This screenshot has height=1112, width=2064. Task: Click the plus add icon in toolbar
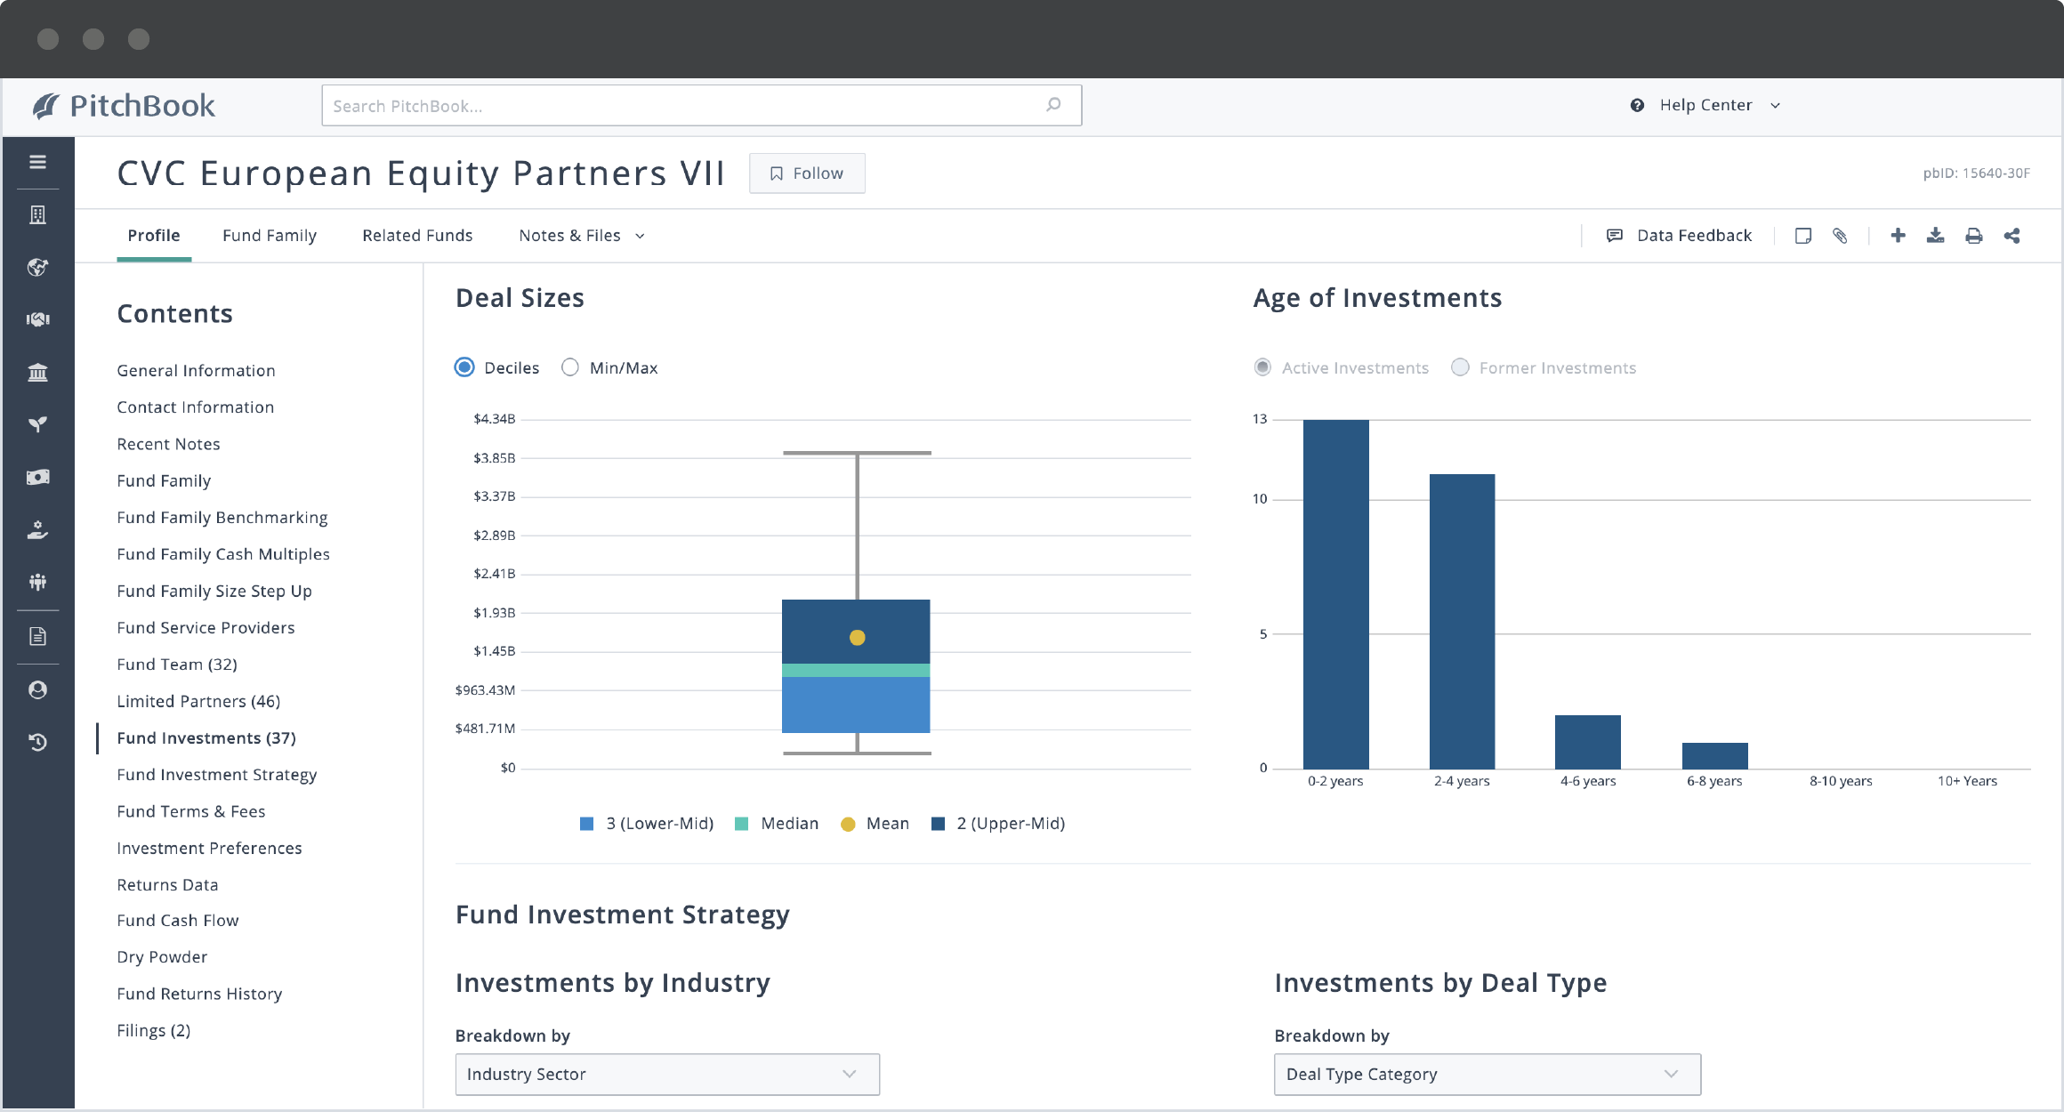pyautogui.click(x=1898, y=235)
